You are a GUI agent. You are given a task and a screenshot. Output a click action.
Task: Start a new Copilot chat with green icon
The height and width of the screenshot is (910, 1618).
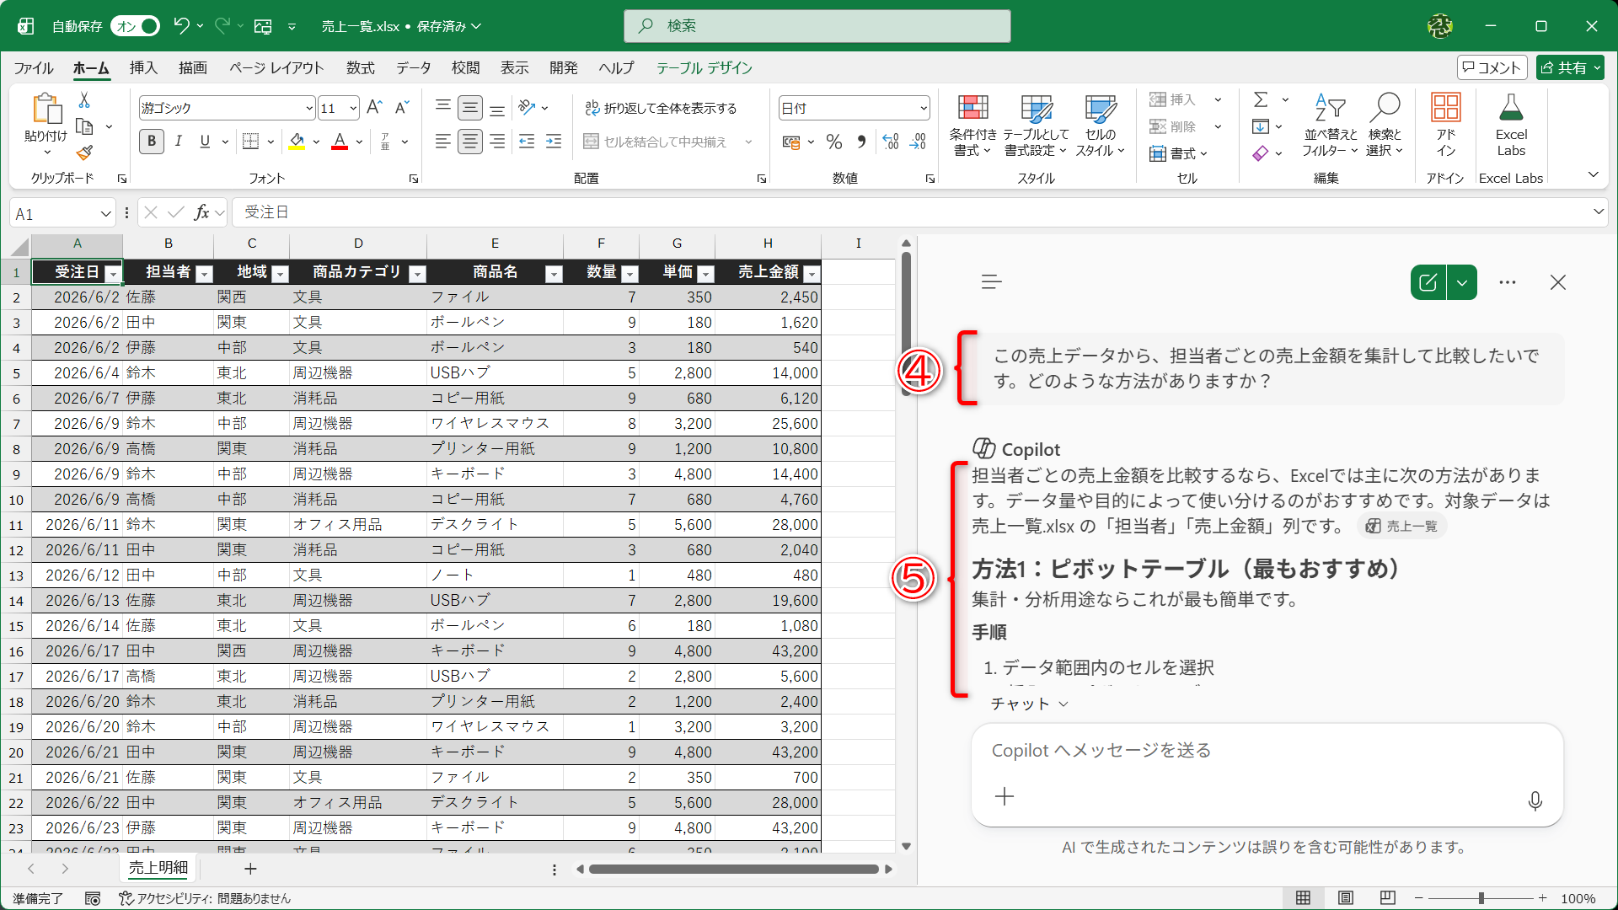1428,282
